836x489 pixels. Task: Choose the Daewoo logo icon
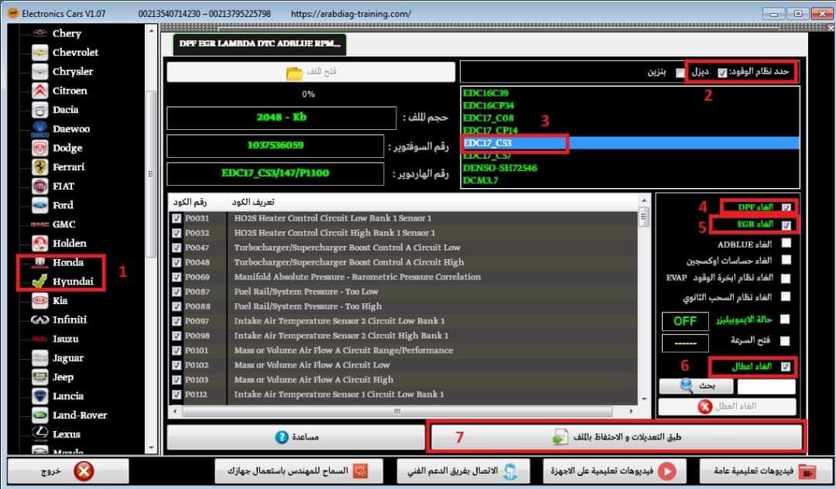[40, 129]
